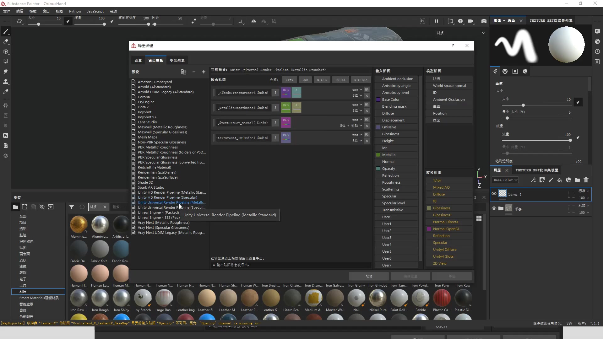Viewport: 603px width, 339px height.
Task: Open the Base Color channel dropdown
Action: coord(505,180)
